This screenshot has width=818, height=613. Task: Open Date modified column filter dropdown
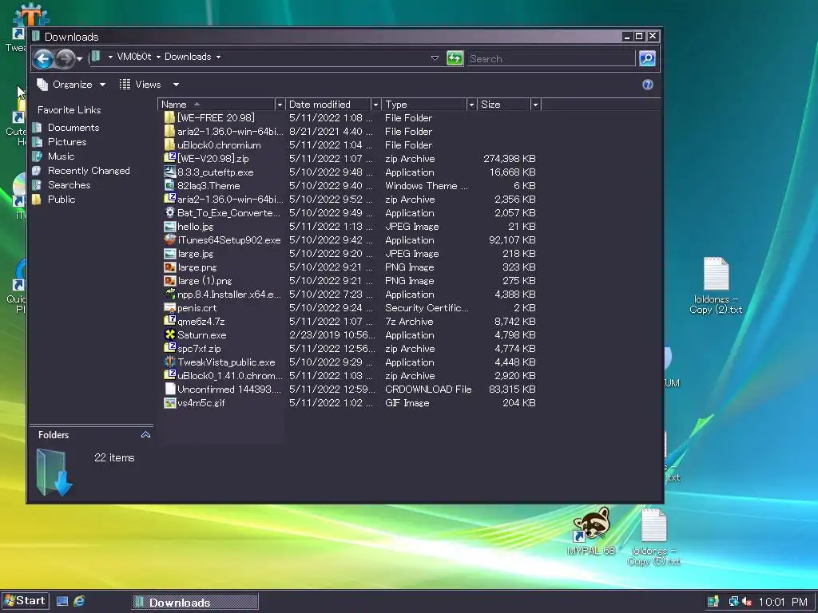coord(375,105)
